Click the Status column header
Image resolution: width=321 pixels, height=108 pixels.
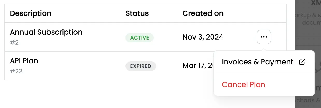pos(137,13)
